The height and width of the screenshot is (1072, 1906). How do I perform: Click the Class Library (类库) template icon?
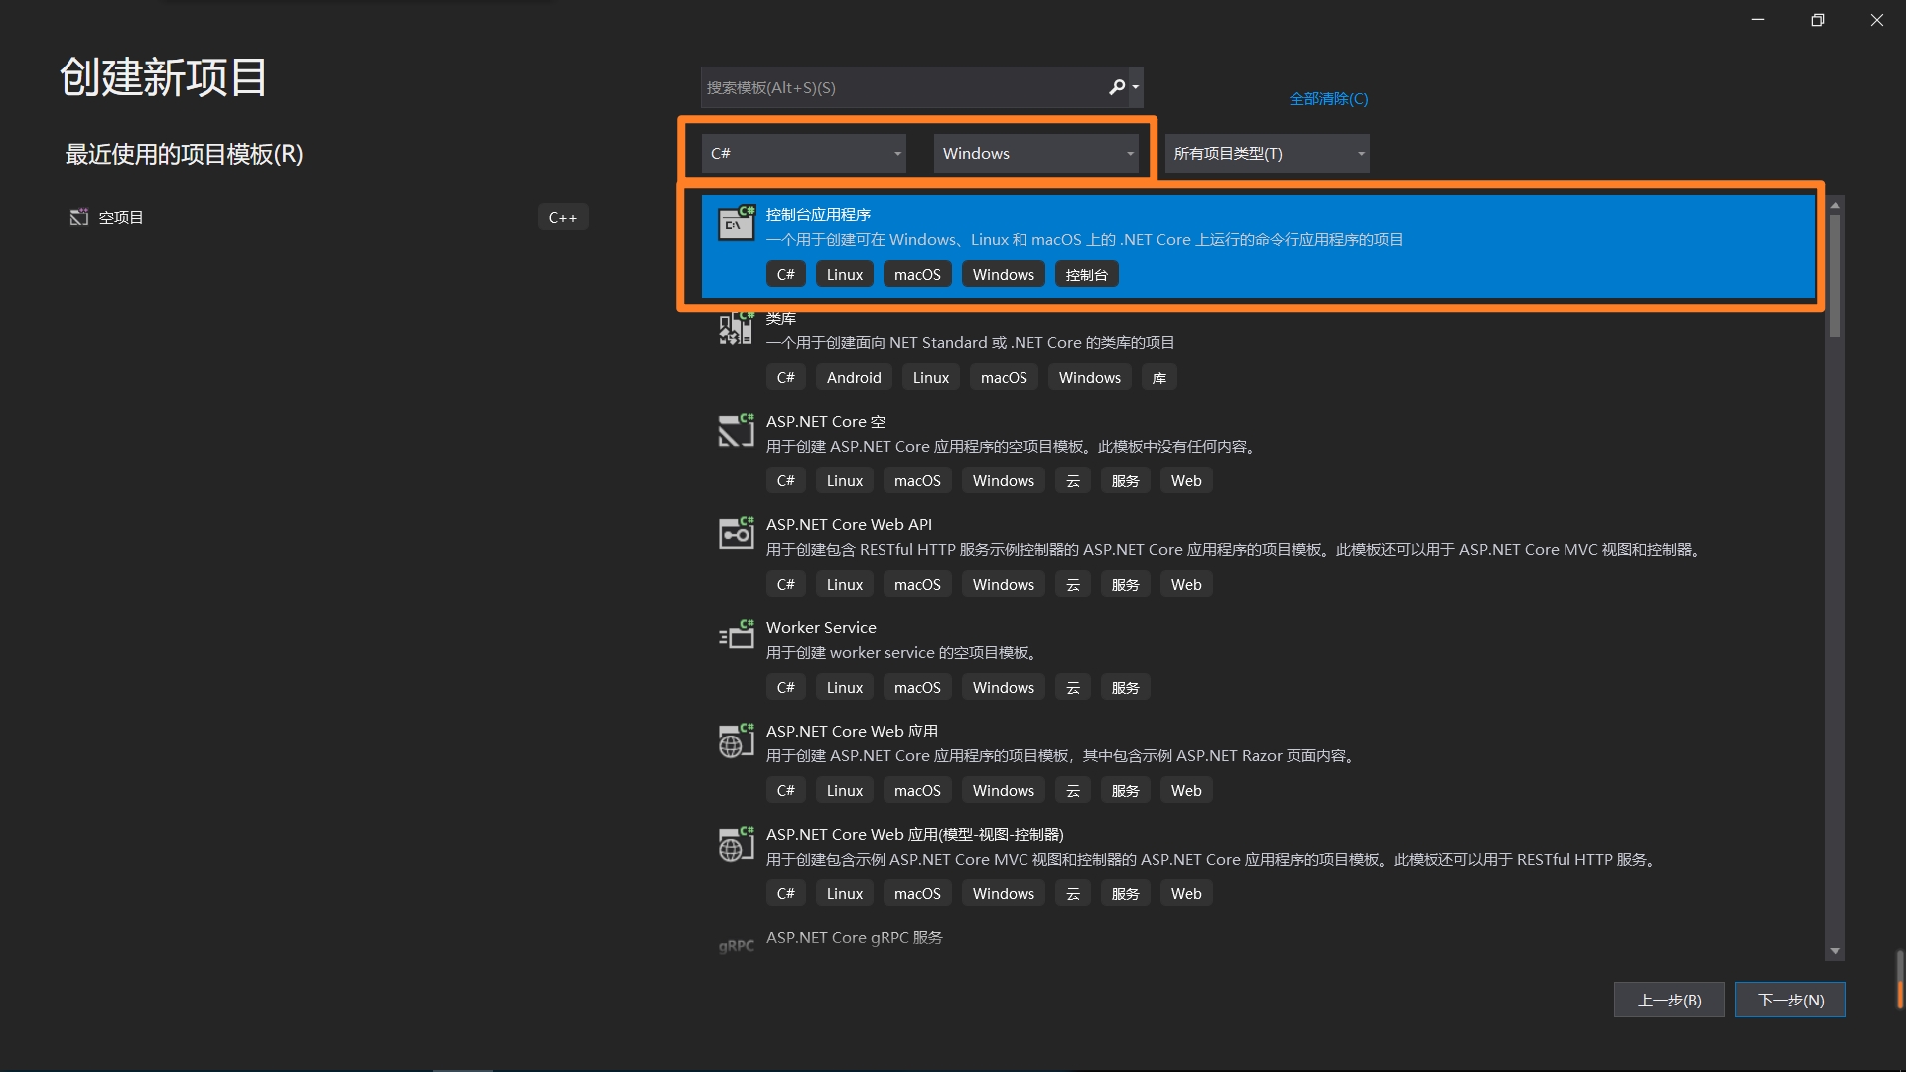pos(736,328)
